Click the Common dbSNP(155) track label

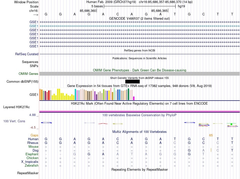[x=22, y=81]
